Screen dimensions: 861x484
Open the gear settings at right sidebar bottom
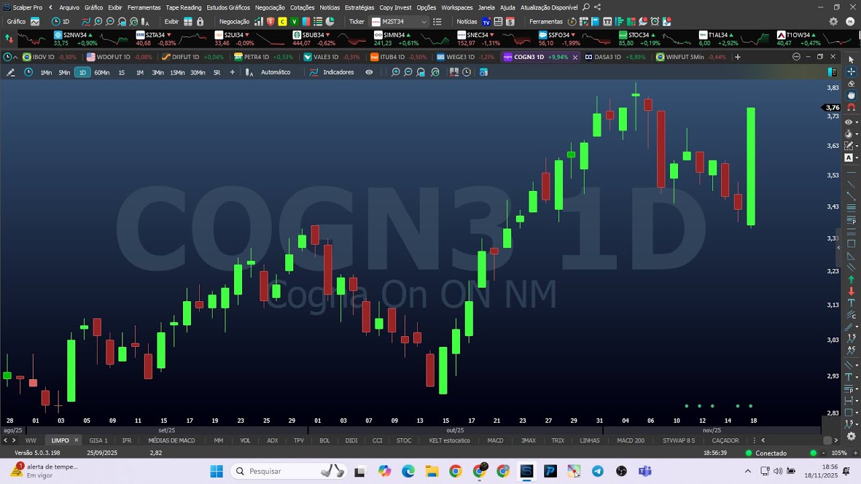click(x=851, y=436)
